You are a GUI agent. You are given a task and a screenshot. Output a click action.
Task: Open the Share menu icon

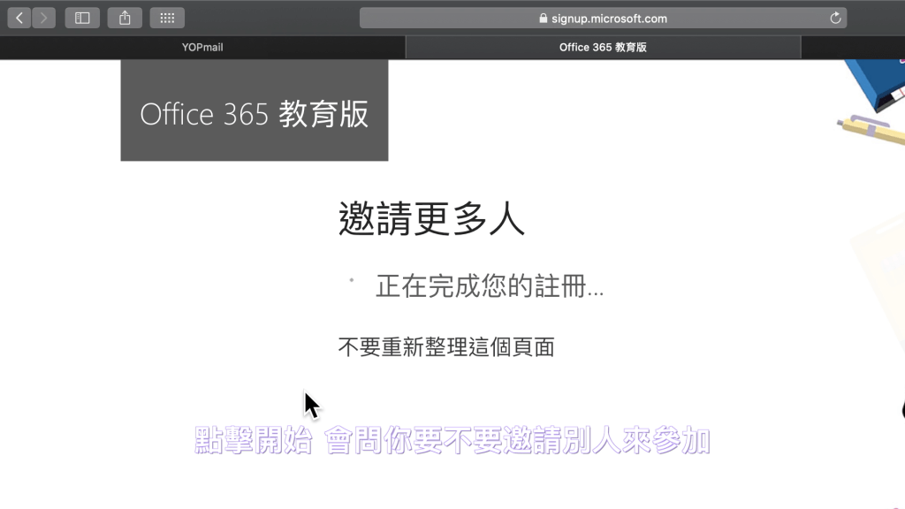point(125,18)
